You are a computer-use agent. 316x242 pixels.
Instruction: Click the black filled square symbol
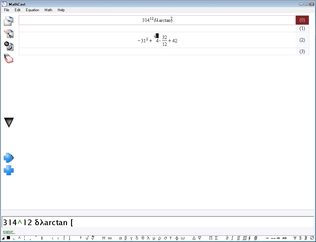click(8, 238)
